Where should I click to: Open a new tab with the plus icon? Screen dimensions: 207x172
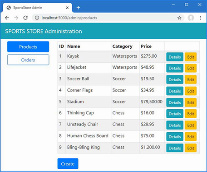(78, 8)
